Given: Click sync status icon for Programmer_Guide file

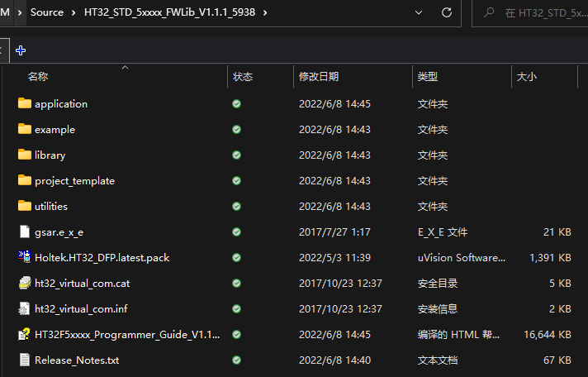Looking at the screenshot, I should 237,334.
